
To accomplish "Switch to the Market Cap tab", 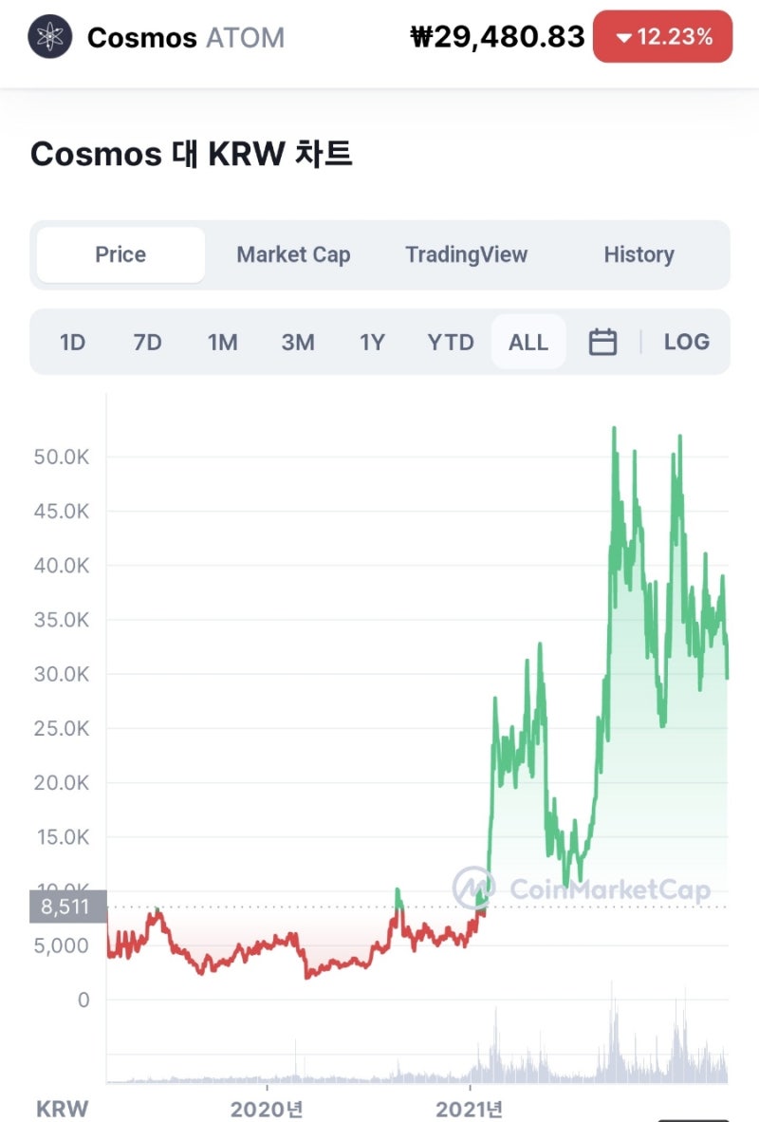I will coord(293,254).
